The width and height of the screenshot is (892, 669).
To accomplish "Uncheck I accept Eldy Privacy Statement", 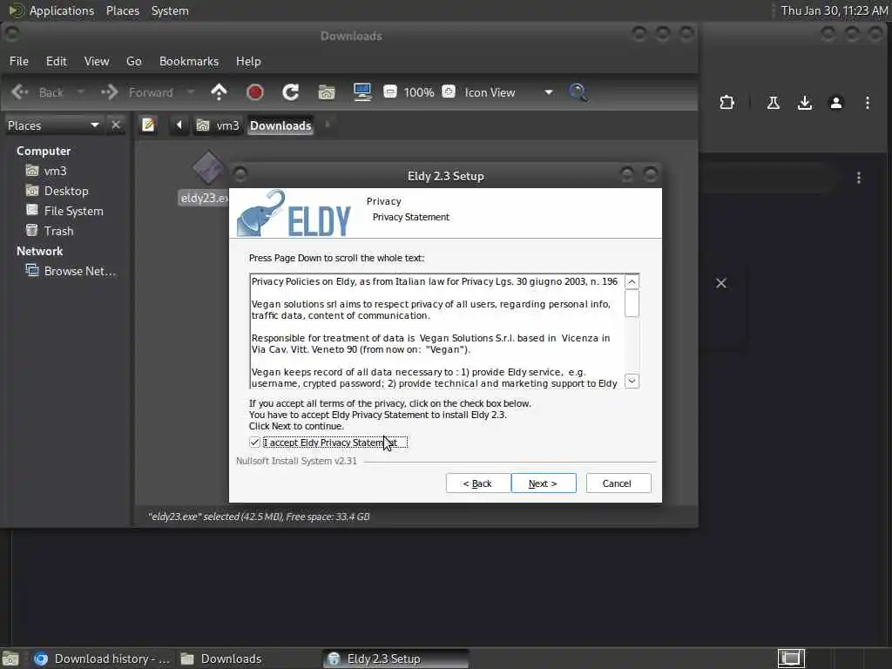I will click(x=254, y=442).
